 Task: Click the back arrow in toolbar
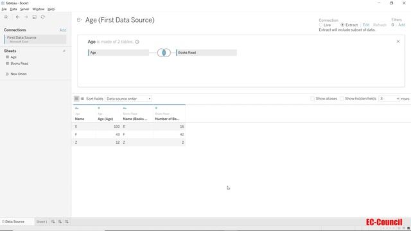[17, 17]
